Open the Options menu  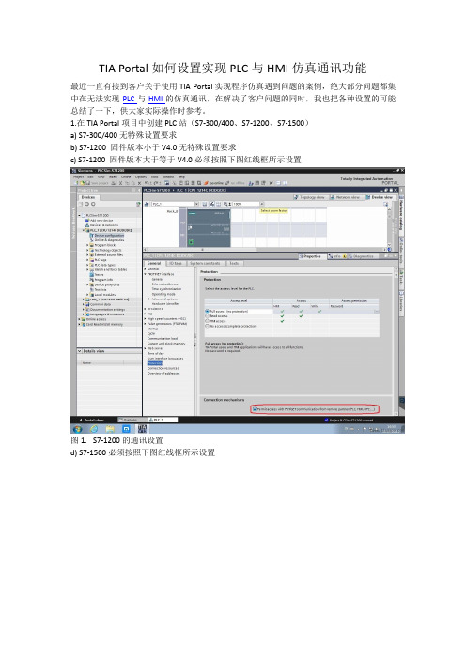(x=141, y=176)
